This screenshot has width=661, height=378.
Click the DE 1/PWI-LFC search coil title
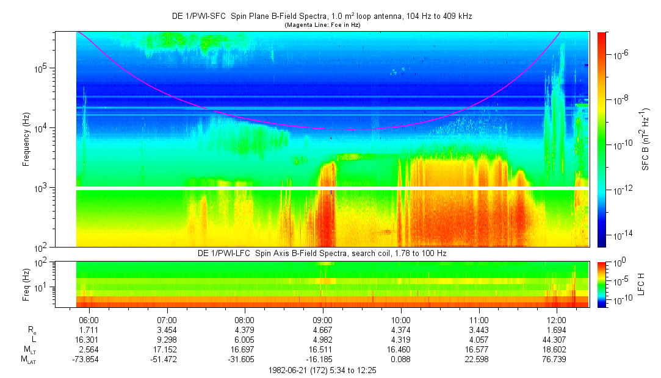point(323,253)
